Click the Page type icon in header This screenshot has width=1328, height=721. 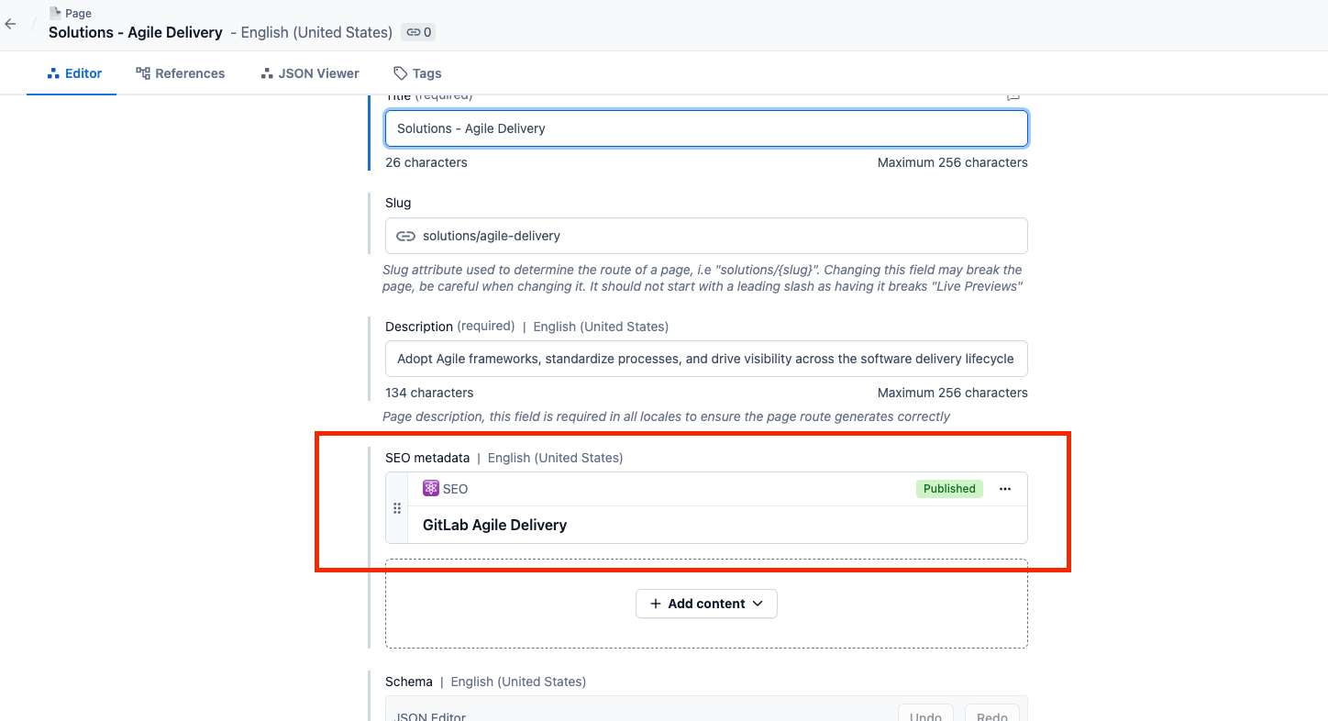[x=55, y=13]
